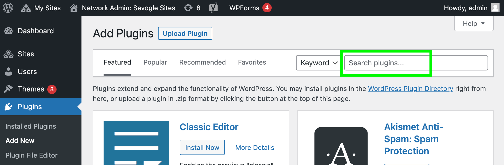Click the admin user avatar
Viewport: 504px width, 165px height.
495,8
